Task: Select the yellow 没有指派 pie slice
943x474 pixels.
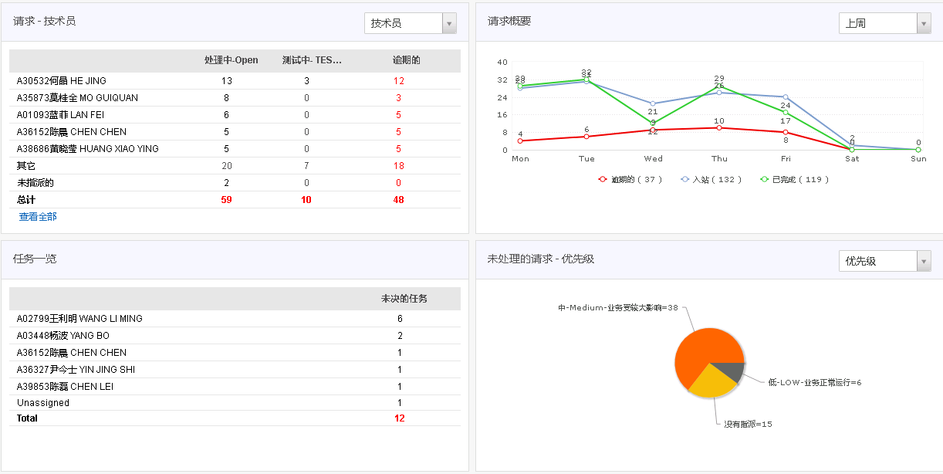Action: pyautogui.click(x=711, y=382)
